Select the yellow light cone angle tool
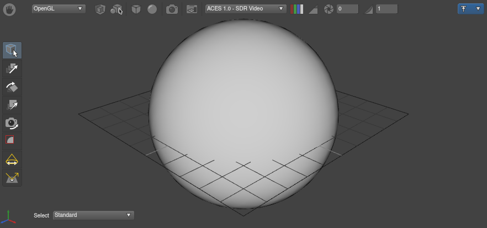The height and width of the screenshot is (228, 487). (12, 160)
